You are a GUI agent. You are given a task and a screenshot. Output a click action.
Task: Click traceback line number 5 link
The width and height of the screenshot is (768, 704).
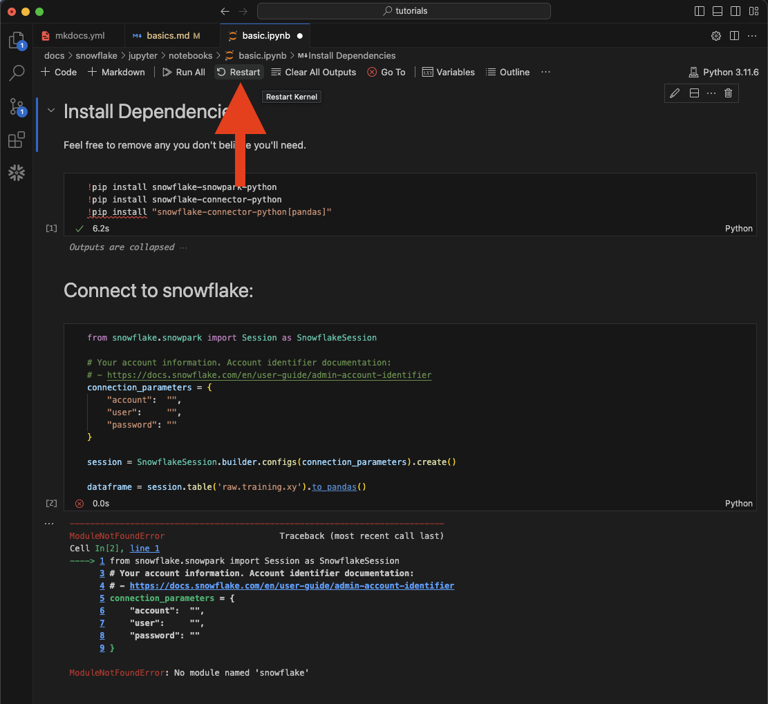[x=102, y=598]
